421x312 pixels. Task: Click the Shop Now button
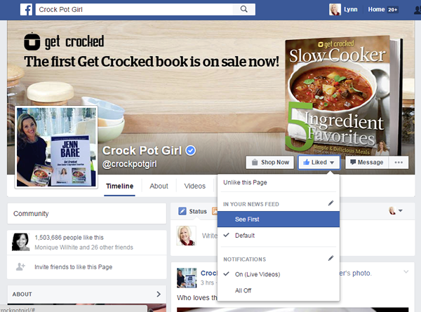pyautogui.click(x=270, y=162)
